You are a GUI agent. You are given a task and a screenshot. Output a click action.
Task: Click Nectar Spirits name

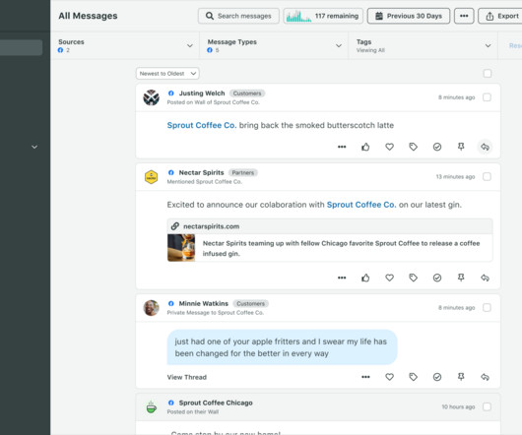[201, 173]
